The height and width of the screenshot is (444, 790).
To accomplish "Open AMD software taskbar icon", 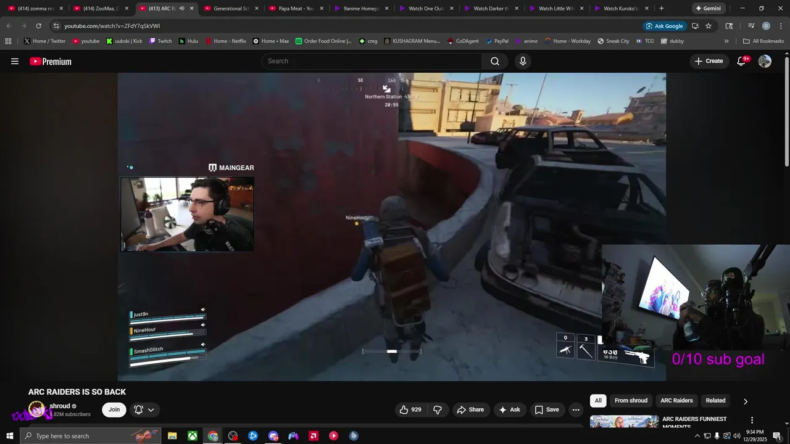I will [314, 436].
